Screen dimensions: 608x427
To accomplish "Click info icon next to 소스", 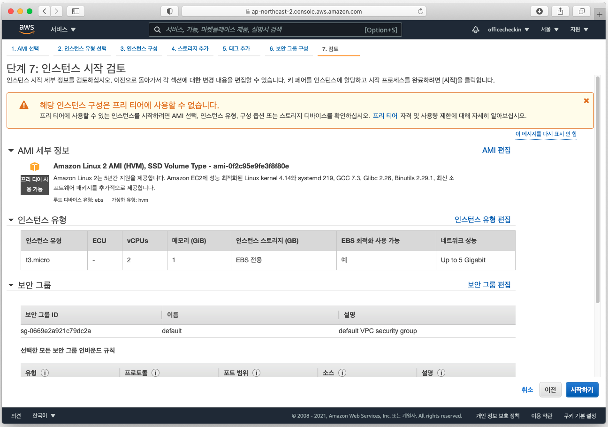I will tap(342, 373).
